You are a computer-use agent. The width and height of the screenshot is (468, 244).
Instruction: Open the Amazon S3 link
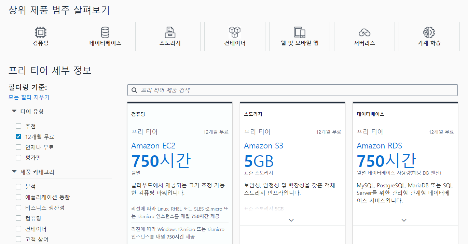(263, 146)
